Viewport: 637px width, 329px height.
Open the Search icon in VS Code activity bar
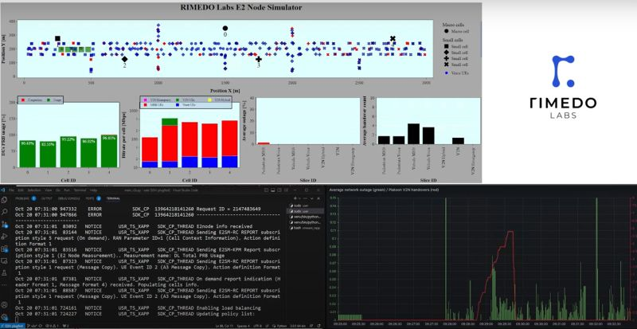pos(4,212)
